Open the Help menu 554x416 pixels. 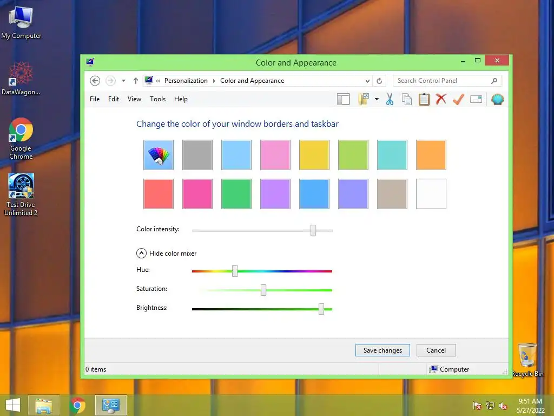tap(181, 99)
